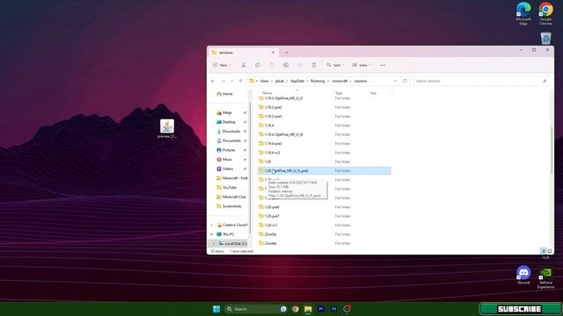
Task: Go back using the back arrow
Action: click(213, 81)
